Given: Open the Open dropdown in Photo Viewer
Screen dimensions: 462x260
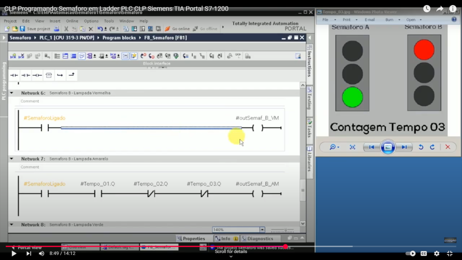Looking at the screenshot, I should (x=414, y=20).
